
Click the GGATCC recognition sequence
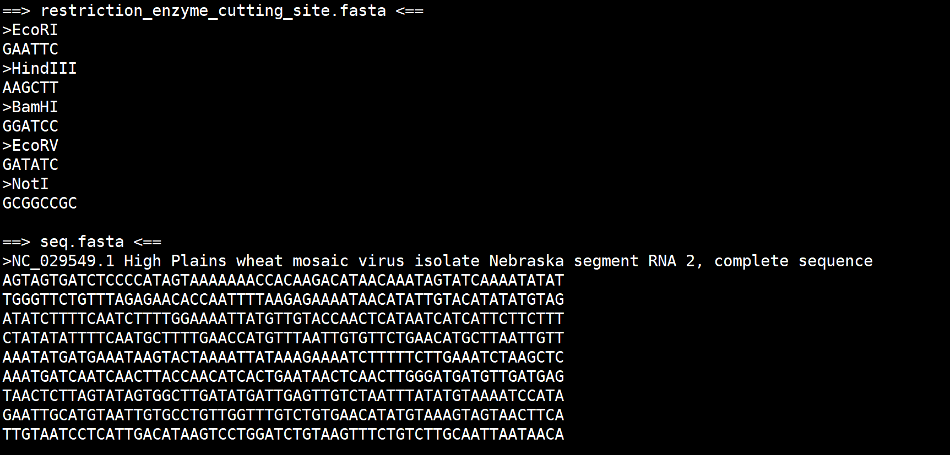tap(30, 126)
